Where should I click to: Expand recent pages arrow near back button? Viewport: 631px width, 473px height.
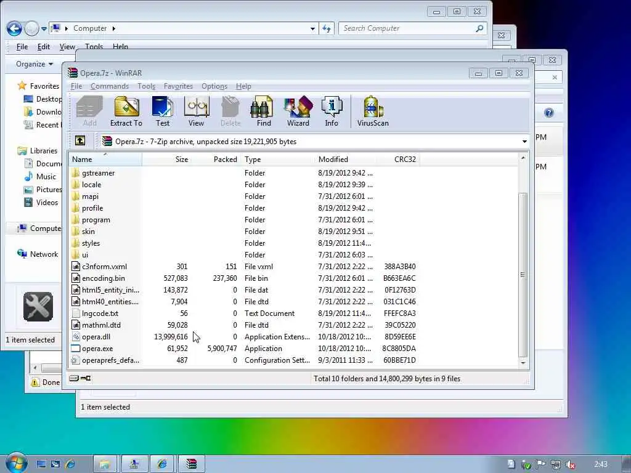[x=44, y=29]
